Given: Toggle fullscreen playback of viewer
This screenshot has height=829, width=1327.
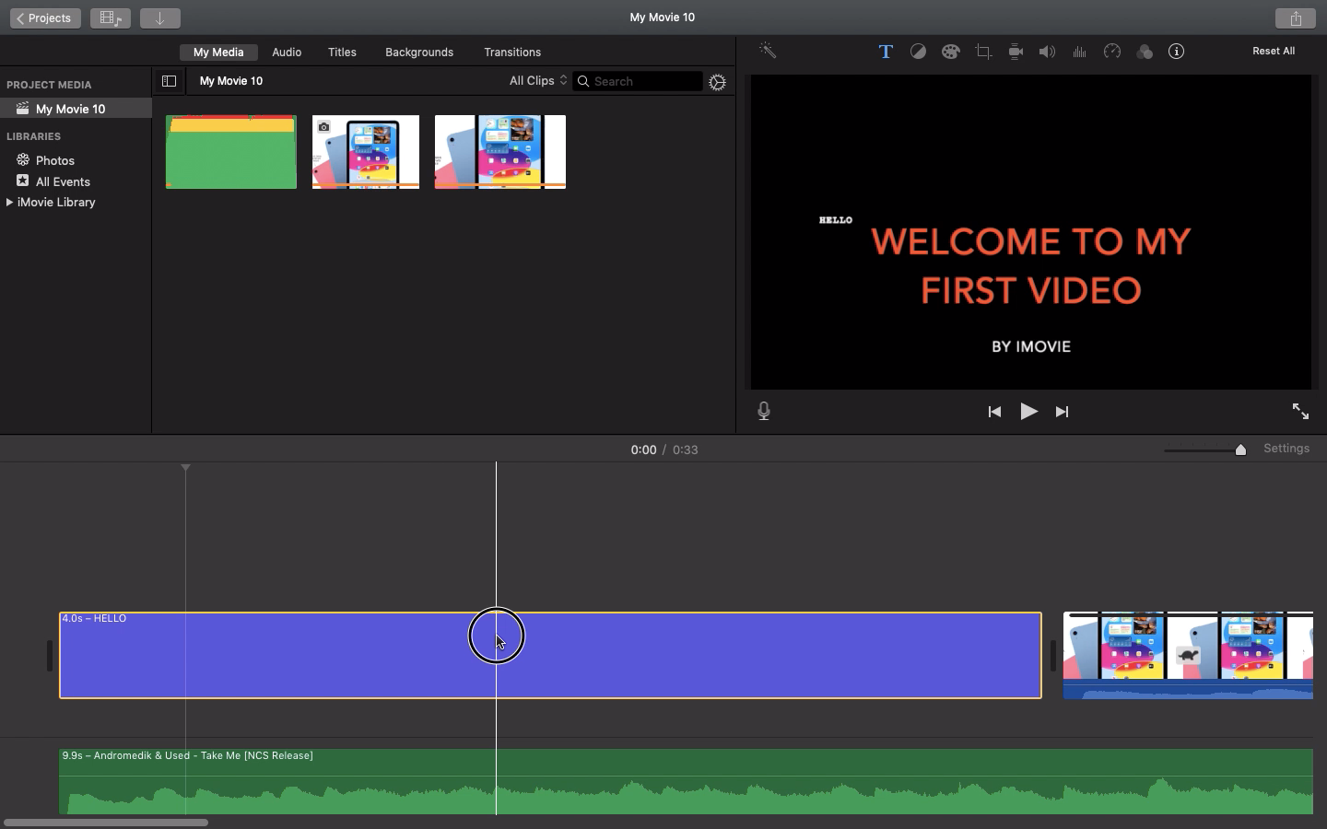Looking at the screenshot, I should [x=1300, y=412].
